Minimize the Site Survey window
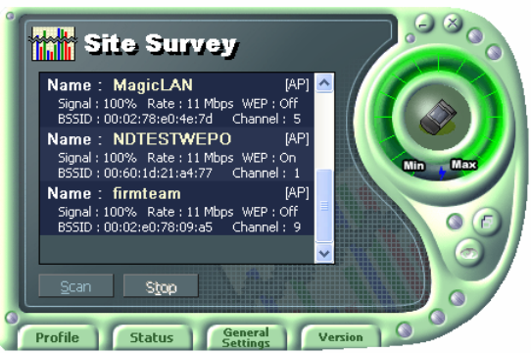 (x=424, y=24)
